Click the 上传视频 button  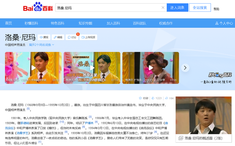point(88,37)
